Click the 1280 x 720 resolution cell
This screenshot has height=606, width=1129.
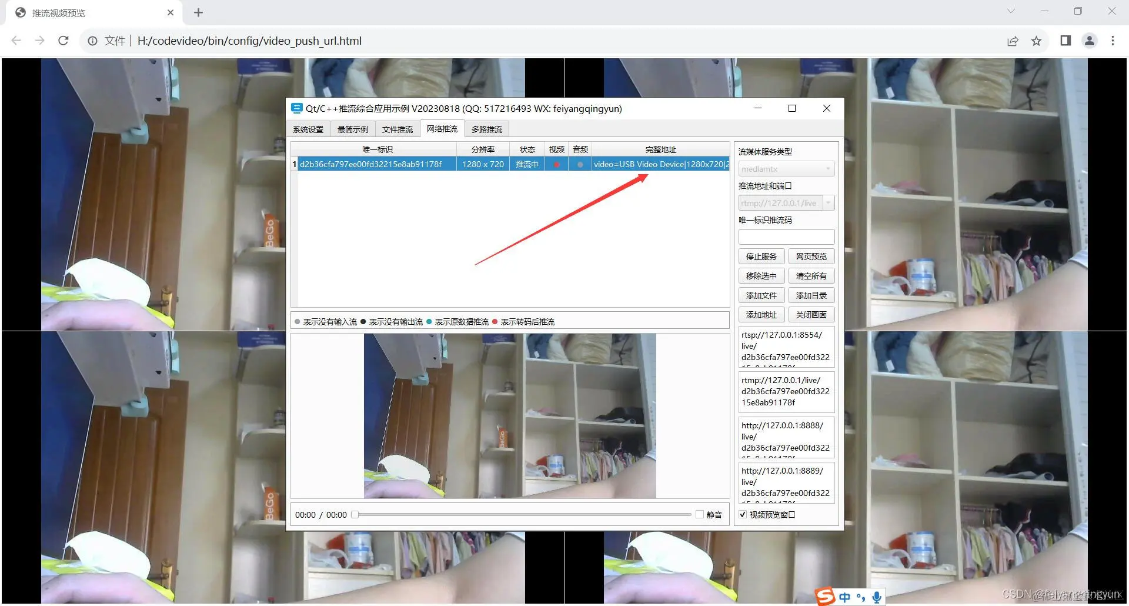click(x=483, y=164)
